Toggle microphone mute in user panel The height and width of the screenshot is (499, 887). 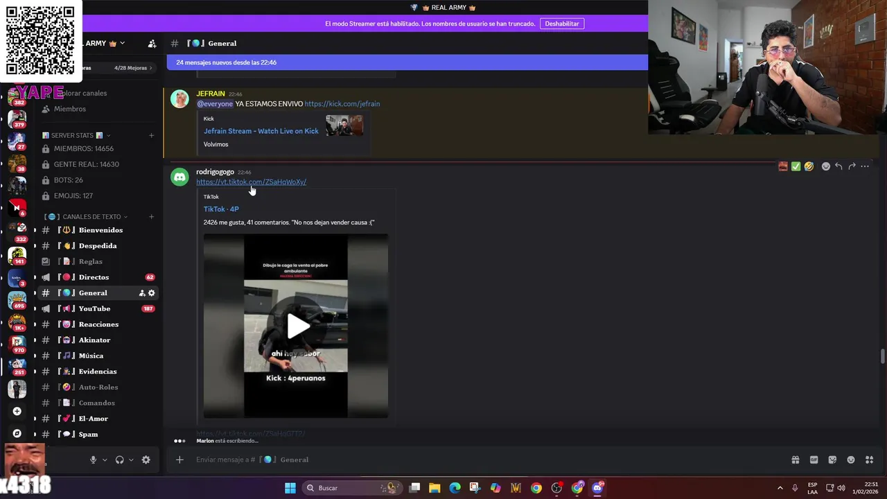[93, 459]
